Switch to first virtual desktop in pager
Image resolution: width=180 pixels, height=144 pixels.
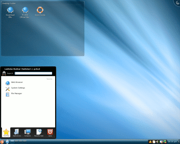[12, 141]
